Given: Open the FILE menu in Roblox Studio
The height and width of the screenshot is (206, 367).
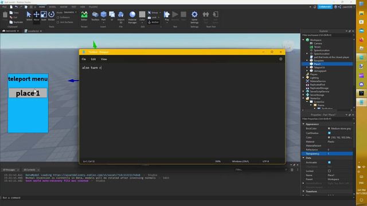Looking at the screenshot, I should (4, 7).
